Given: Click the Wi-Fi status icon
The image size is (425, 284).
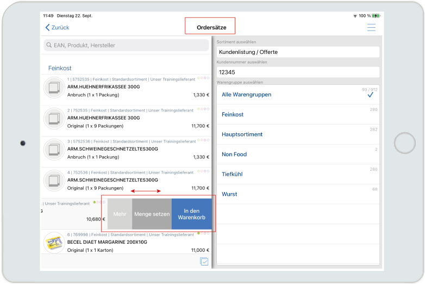Looking at the screenshot, I should [355, 16].
